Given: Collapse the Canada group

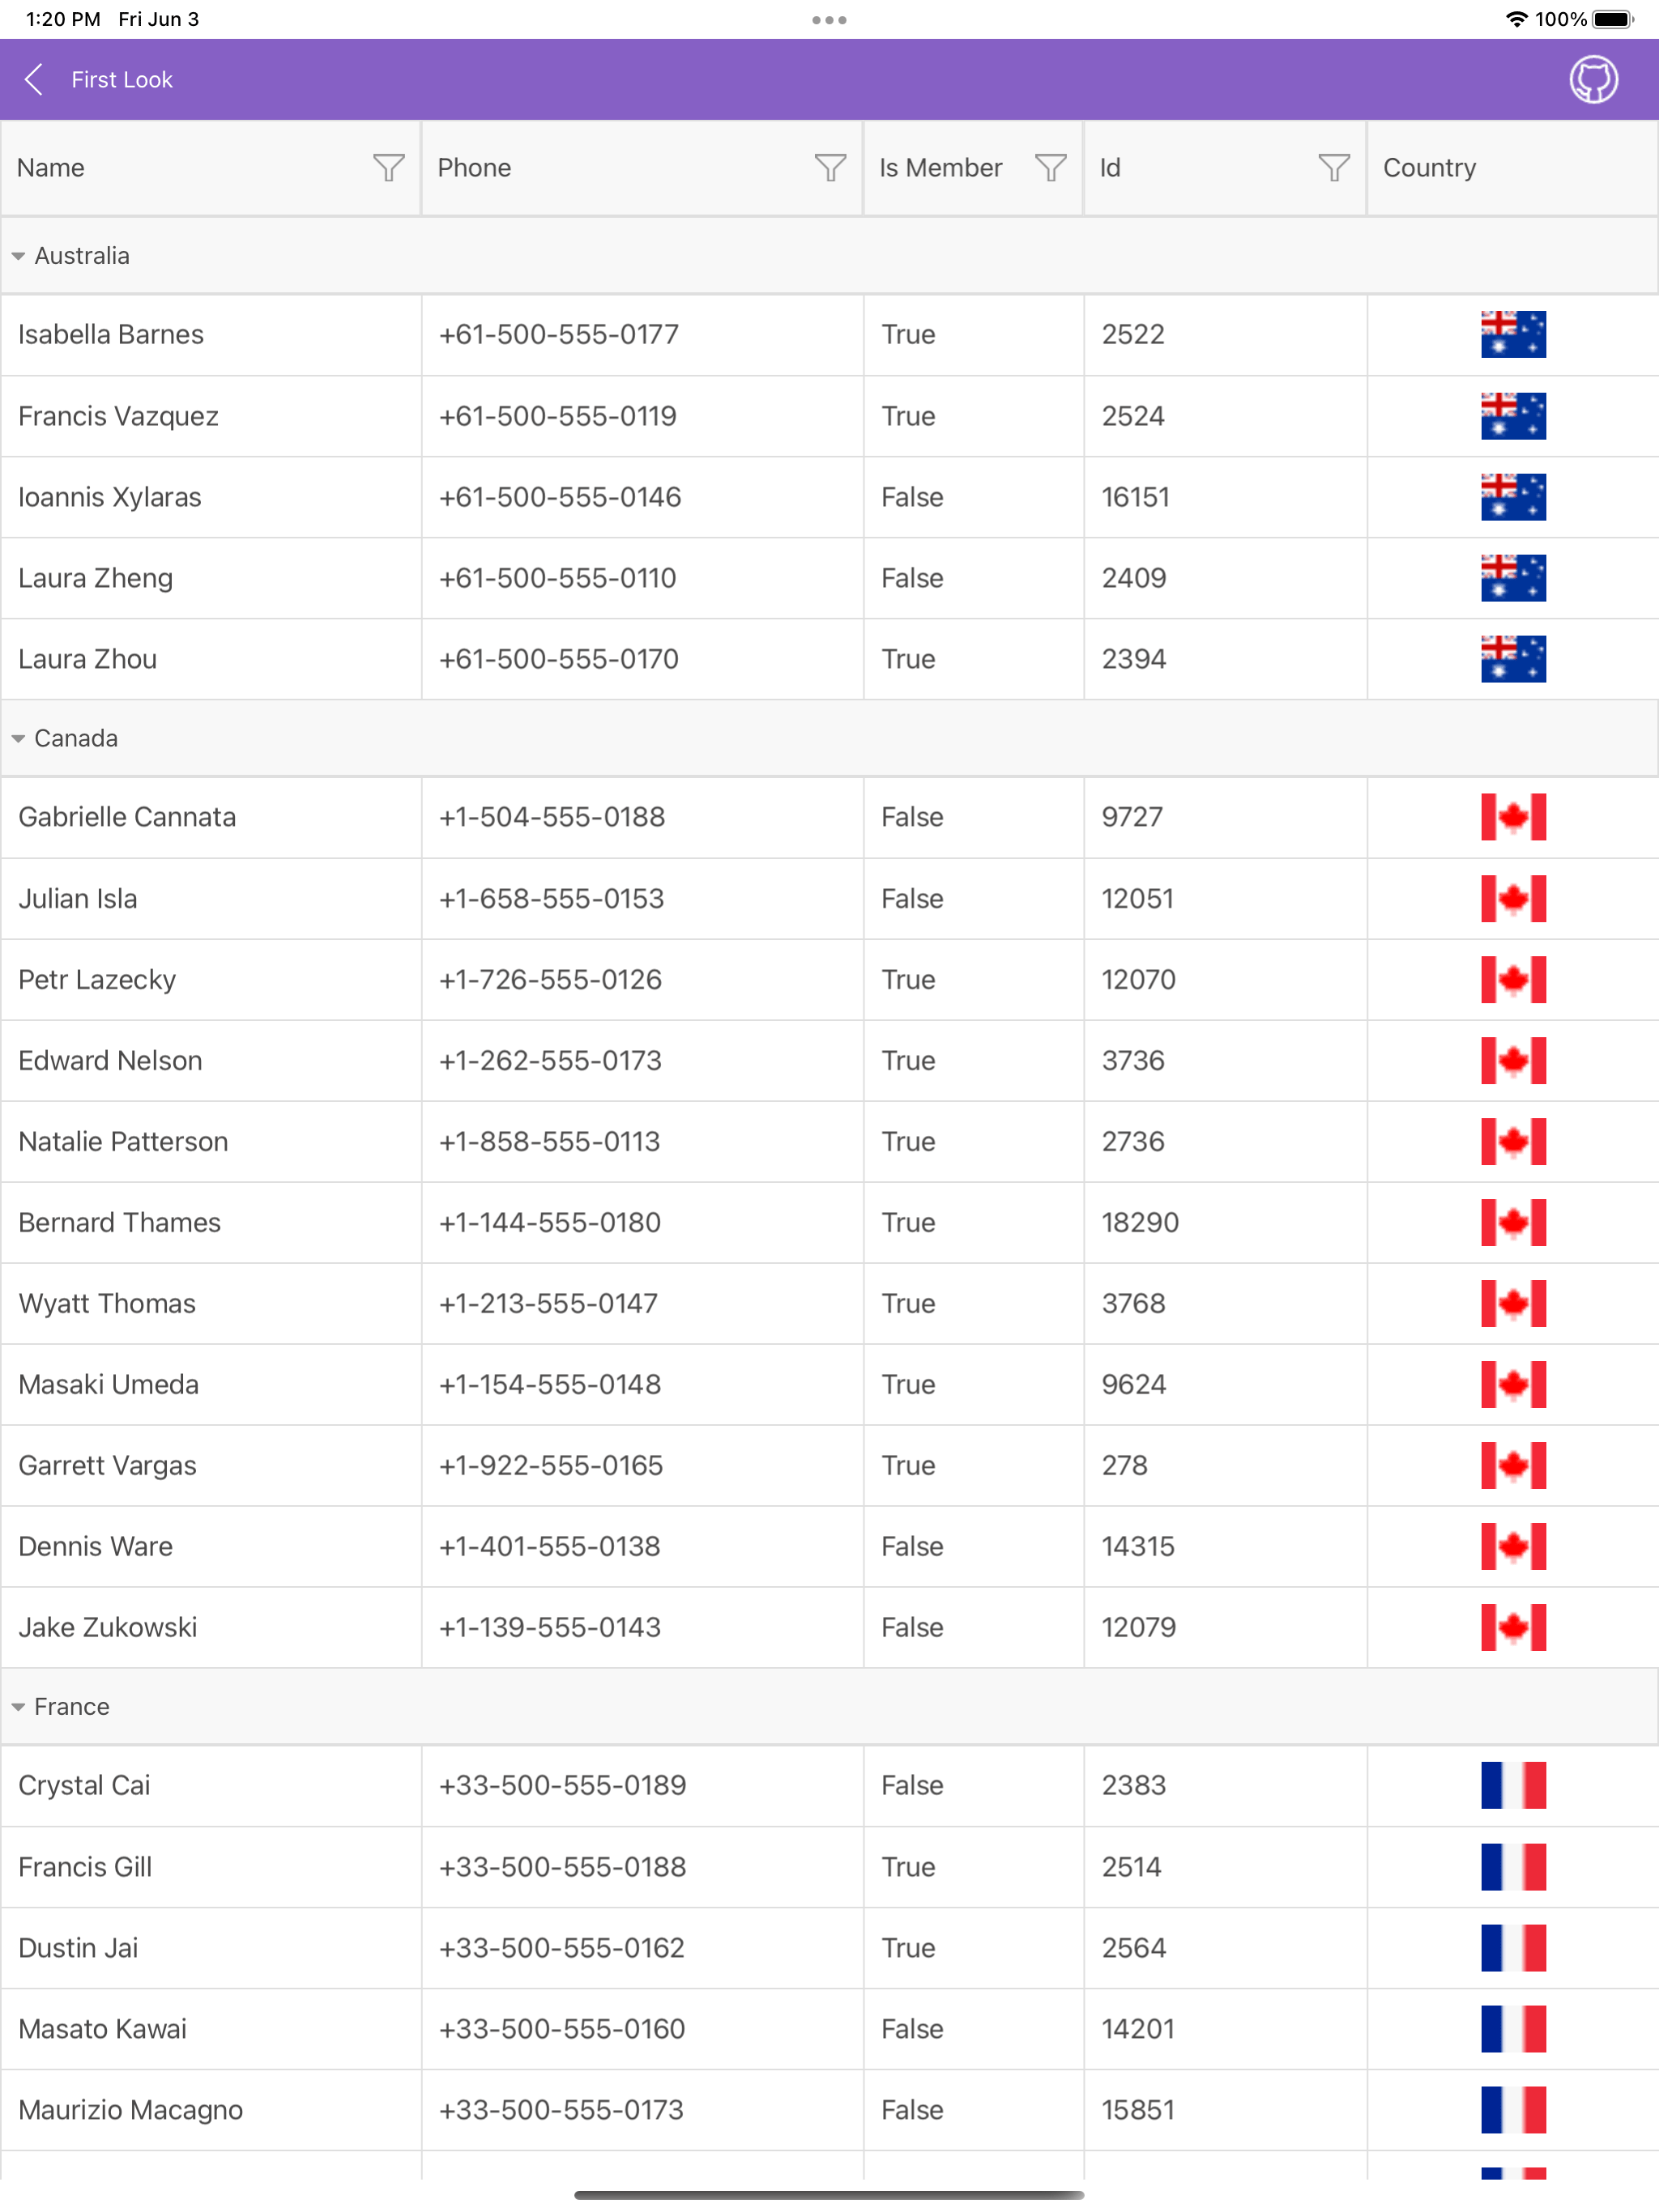Looking at the screenshot, I should (19, 739).
